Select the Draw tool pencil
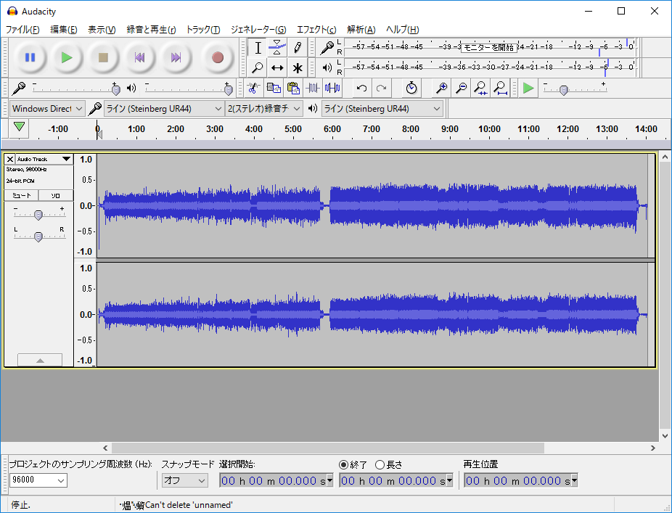Screen dimensions: 672x513 click(x=297, y=48)
